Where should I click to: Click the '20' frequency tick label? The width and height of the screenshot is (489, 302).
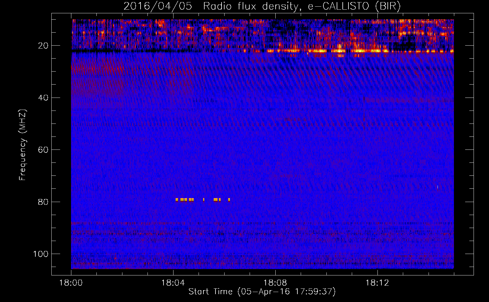43,46
